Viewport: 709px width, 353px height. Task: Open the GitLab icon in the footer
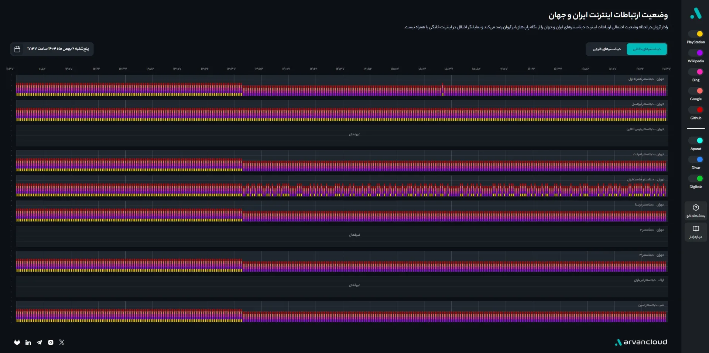[17, 342]
